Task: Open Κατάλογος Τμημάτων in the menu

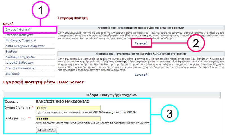Action: click(20, 40)
